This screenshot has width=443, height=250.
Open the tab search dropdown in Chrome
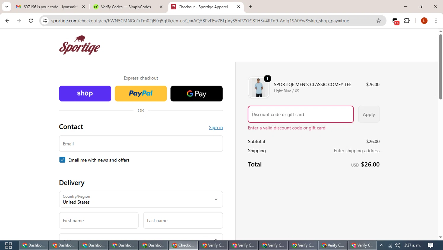pos(6,6)
